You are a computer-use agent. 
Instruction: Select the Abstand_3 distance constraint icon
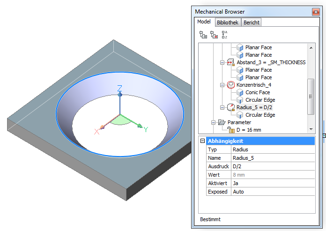pos(230,62)
